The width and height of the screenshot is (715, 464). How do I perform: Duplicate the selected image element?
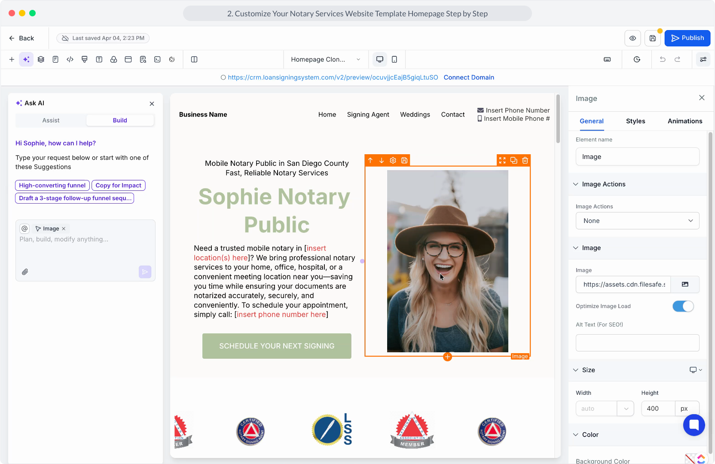(x=513, y=160)
